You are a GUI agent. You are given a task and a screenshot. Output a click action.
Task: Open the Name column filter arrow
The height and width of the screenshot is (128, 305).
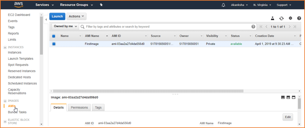[x=80, y=36]
